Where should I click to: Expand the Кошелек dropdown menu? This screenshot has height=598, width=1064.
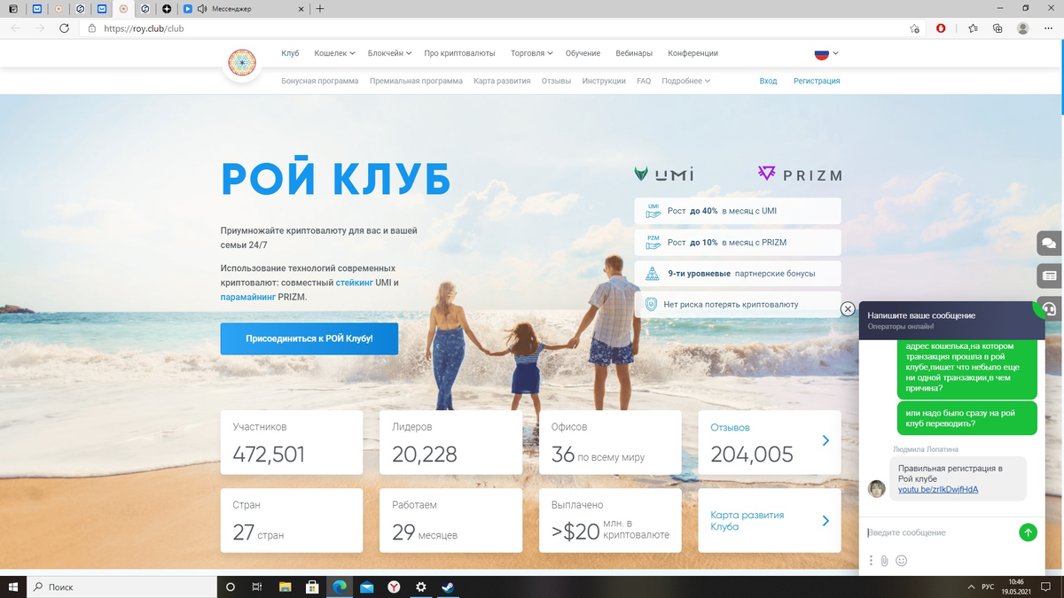click(334, 53)
